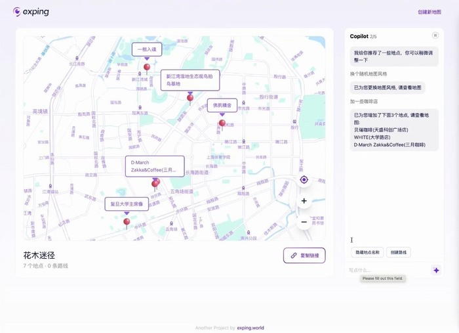Click the pin under D-March Zakka&Coffee
Viewport: 459px width, 333px height.
(x=155, y=184)
